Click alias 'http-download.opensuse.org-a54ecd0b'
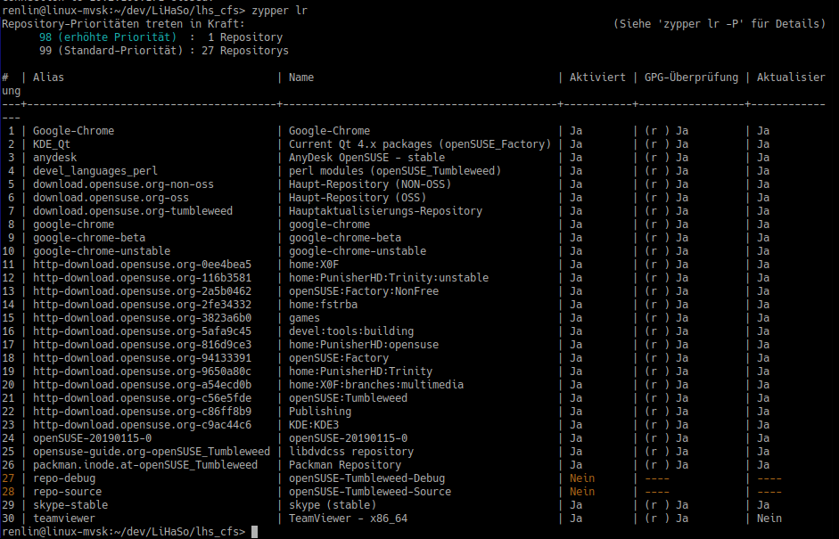839x539 pixels. click(142, 385)
